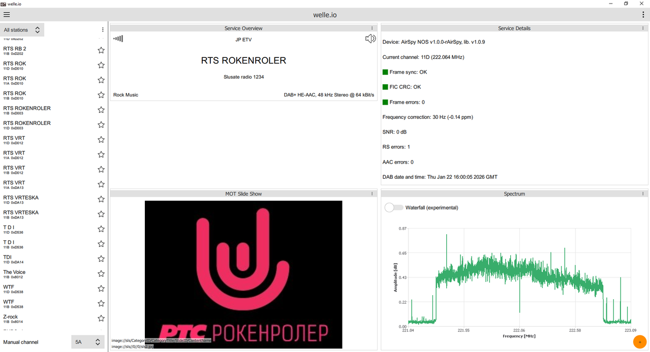Image resolution: width=650 pixels, height=352 pixels.
Task: Open Spectrum panel options menu
Action: [643, 194]
